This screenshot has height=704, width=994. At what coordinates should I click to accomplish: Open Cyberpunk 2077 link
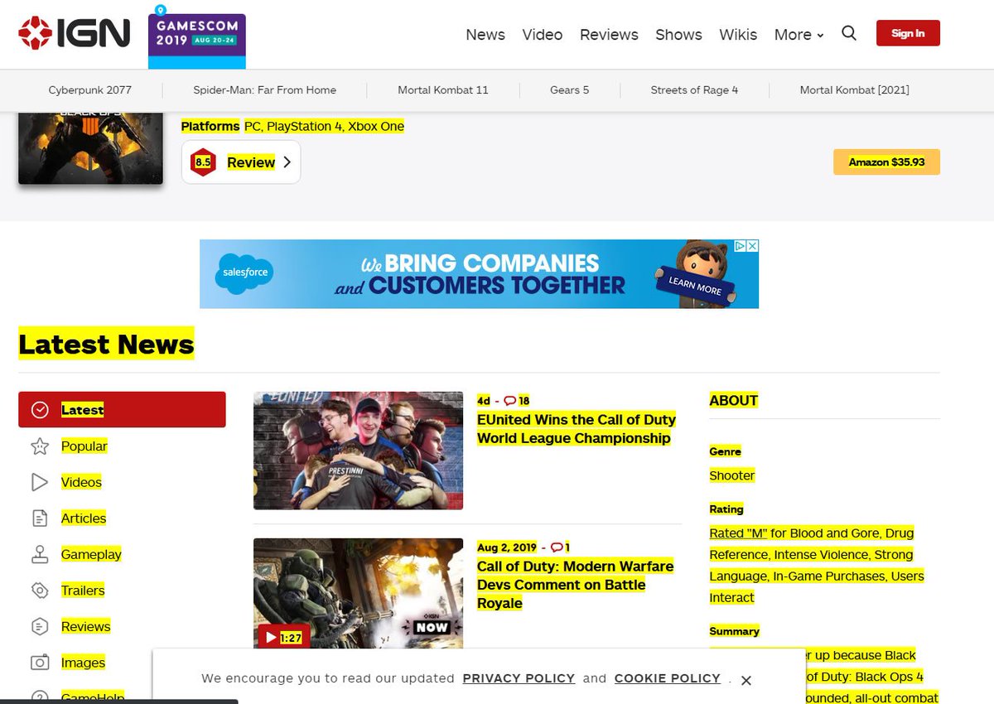[90, 89]
